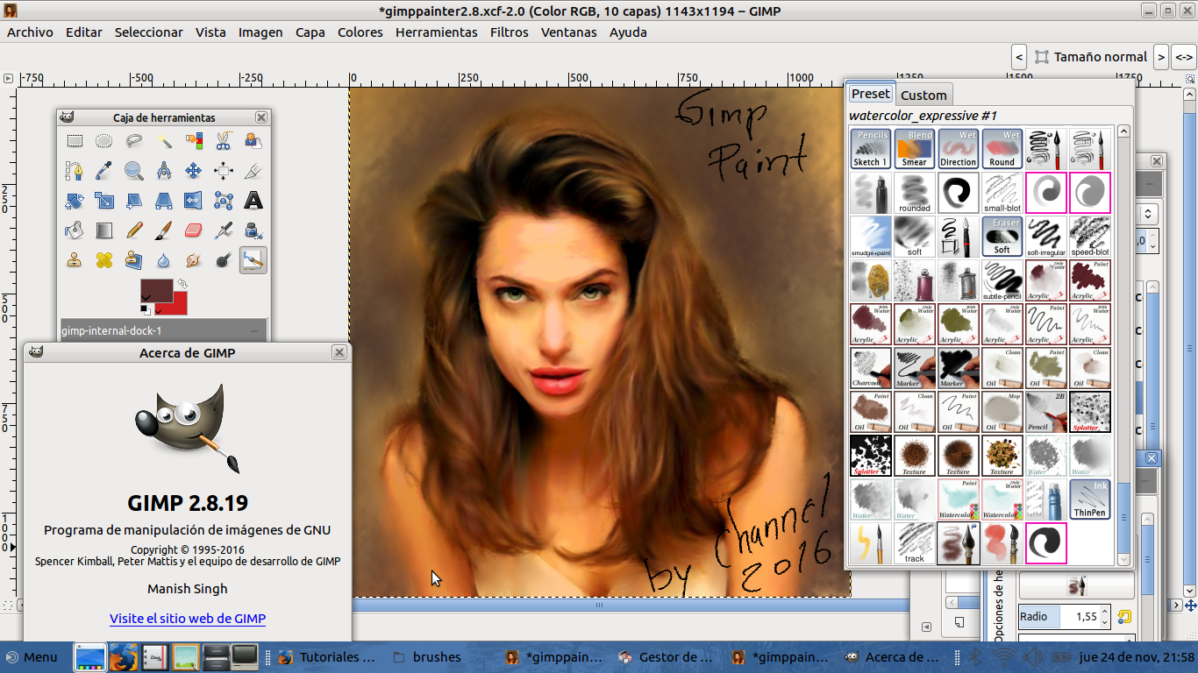Pick the Color Picker eyedropper tool
Screen dimensions: 1198x673
102,171
